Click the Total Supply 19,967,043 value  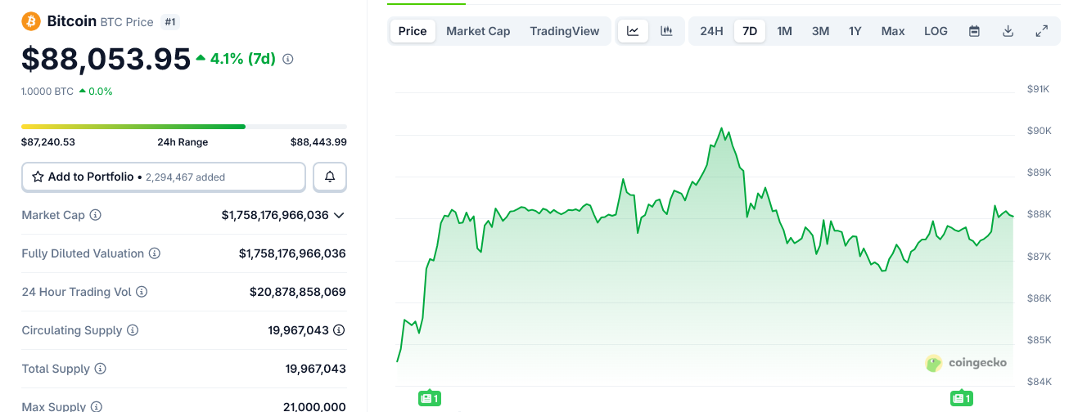pyautogui.click(x=316, y=369)
